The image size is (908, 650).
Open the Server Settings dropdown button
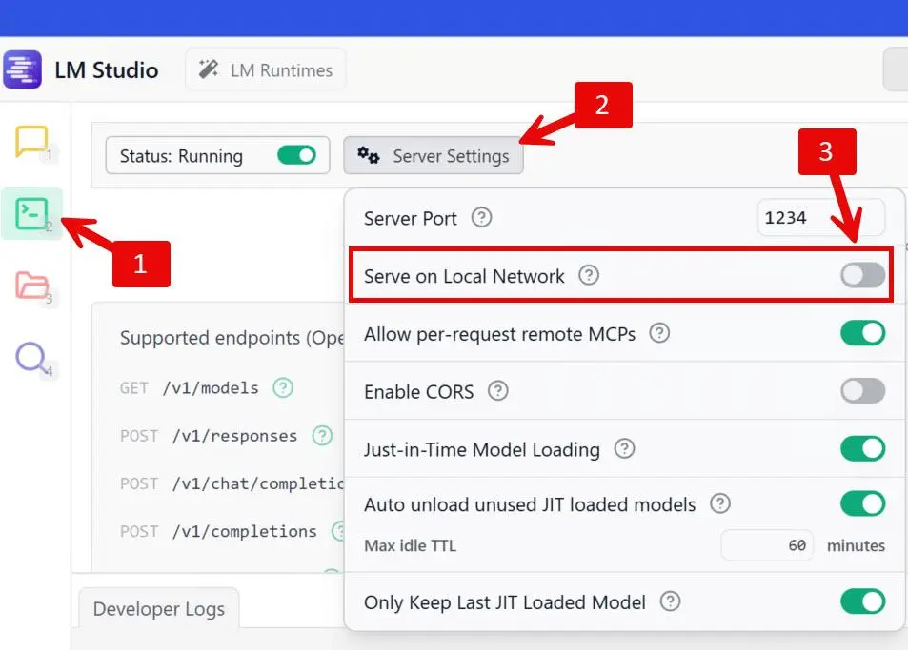click(434, 155)
